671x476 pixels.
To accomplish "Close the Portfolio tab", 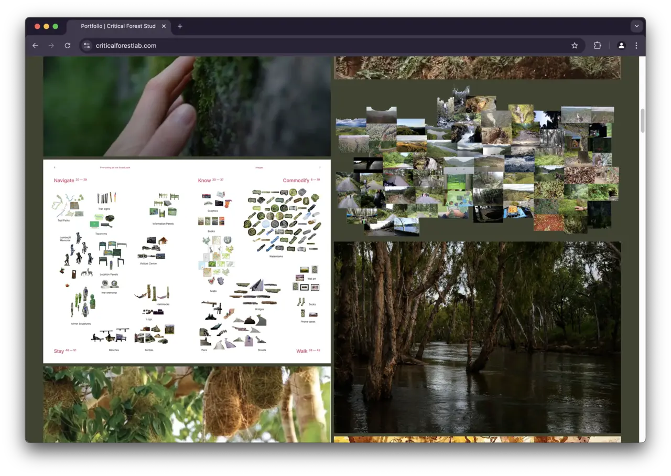I will 164,26.
